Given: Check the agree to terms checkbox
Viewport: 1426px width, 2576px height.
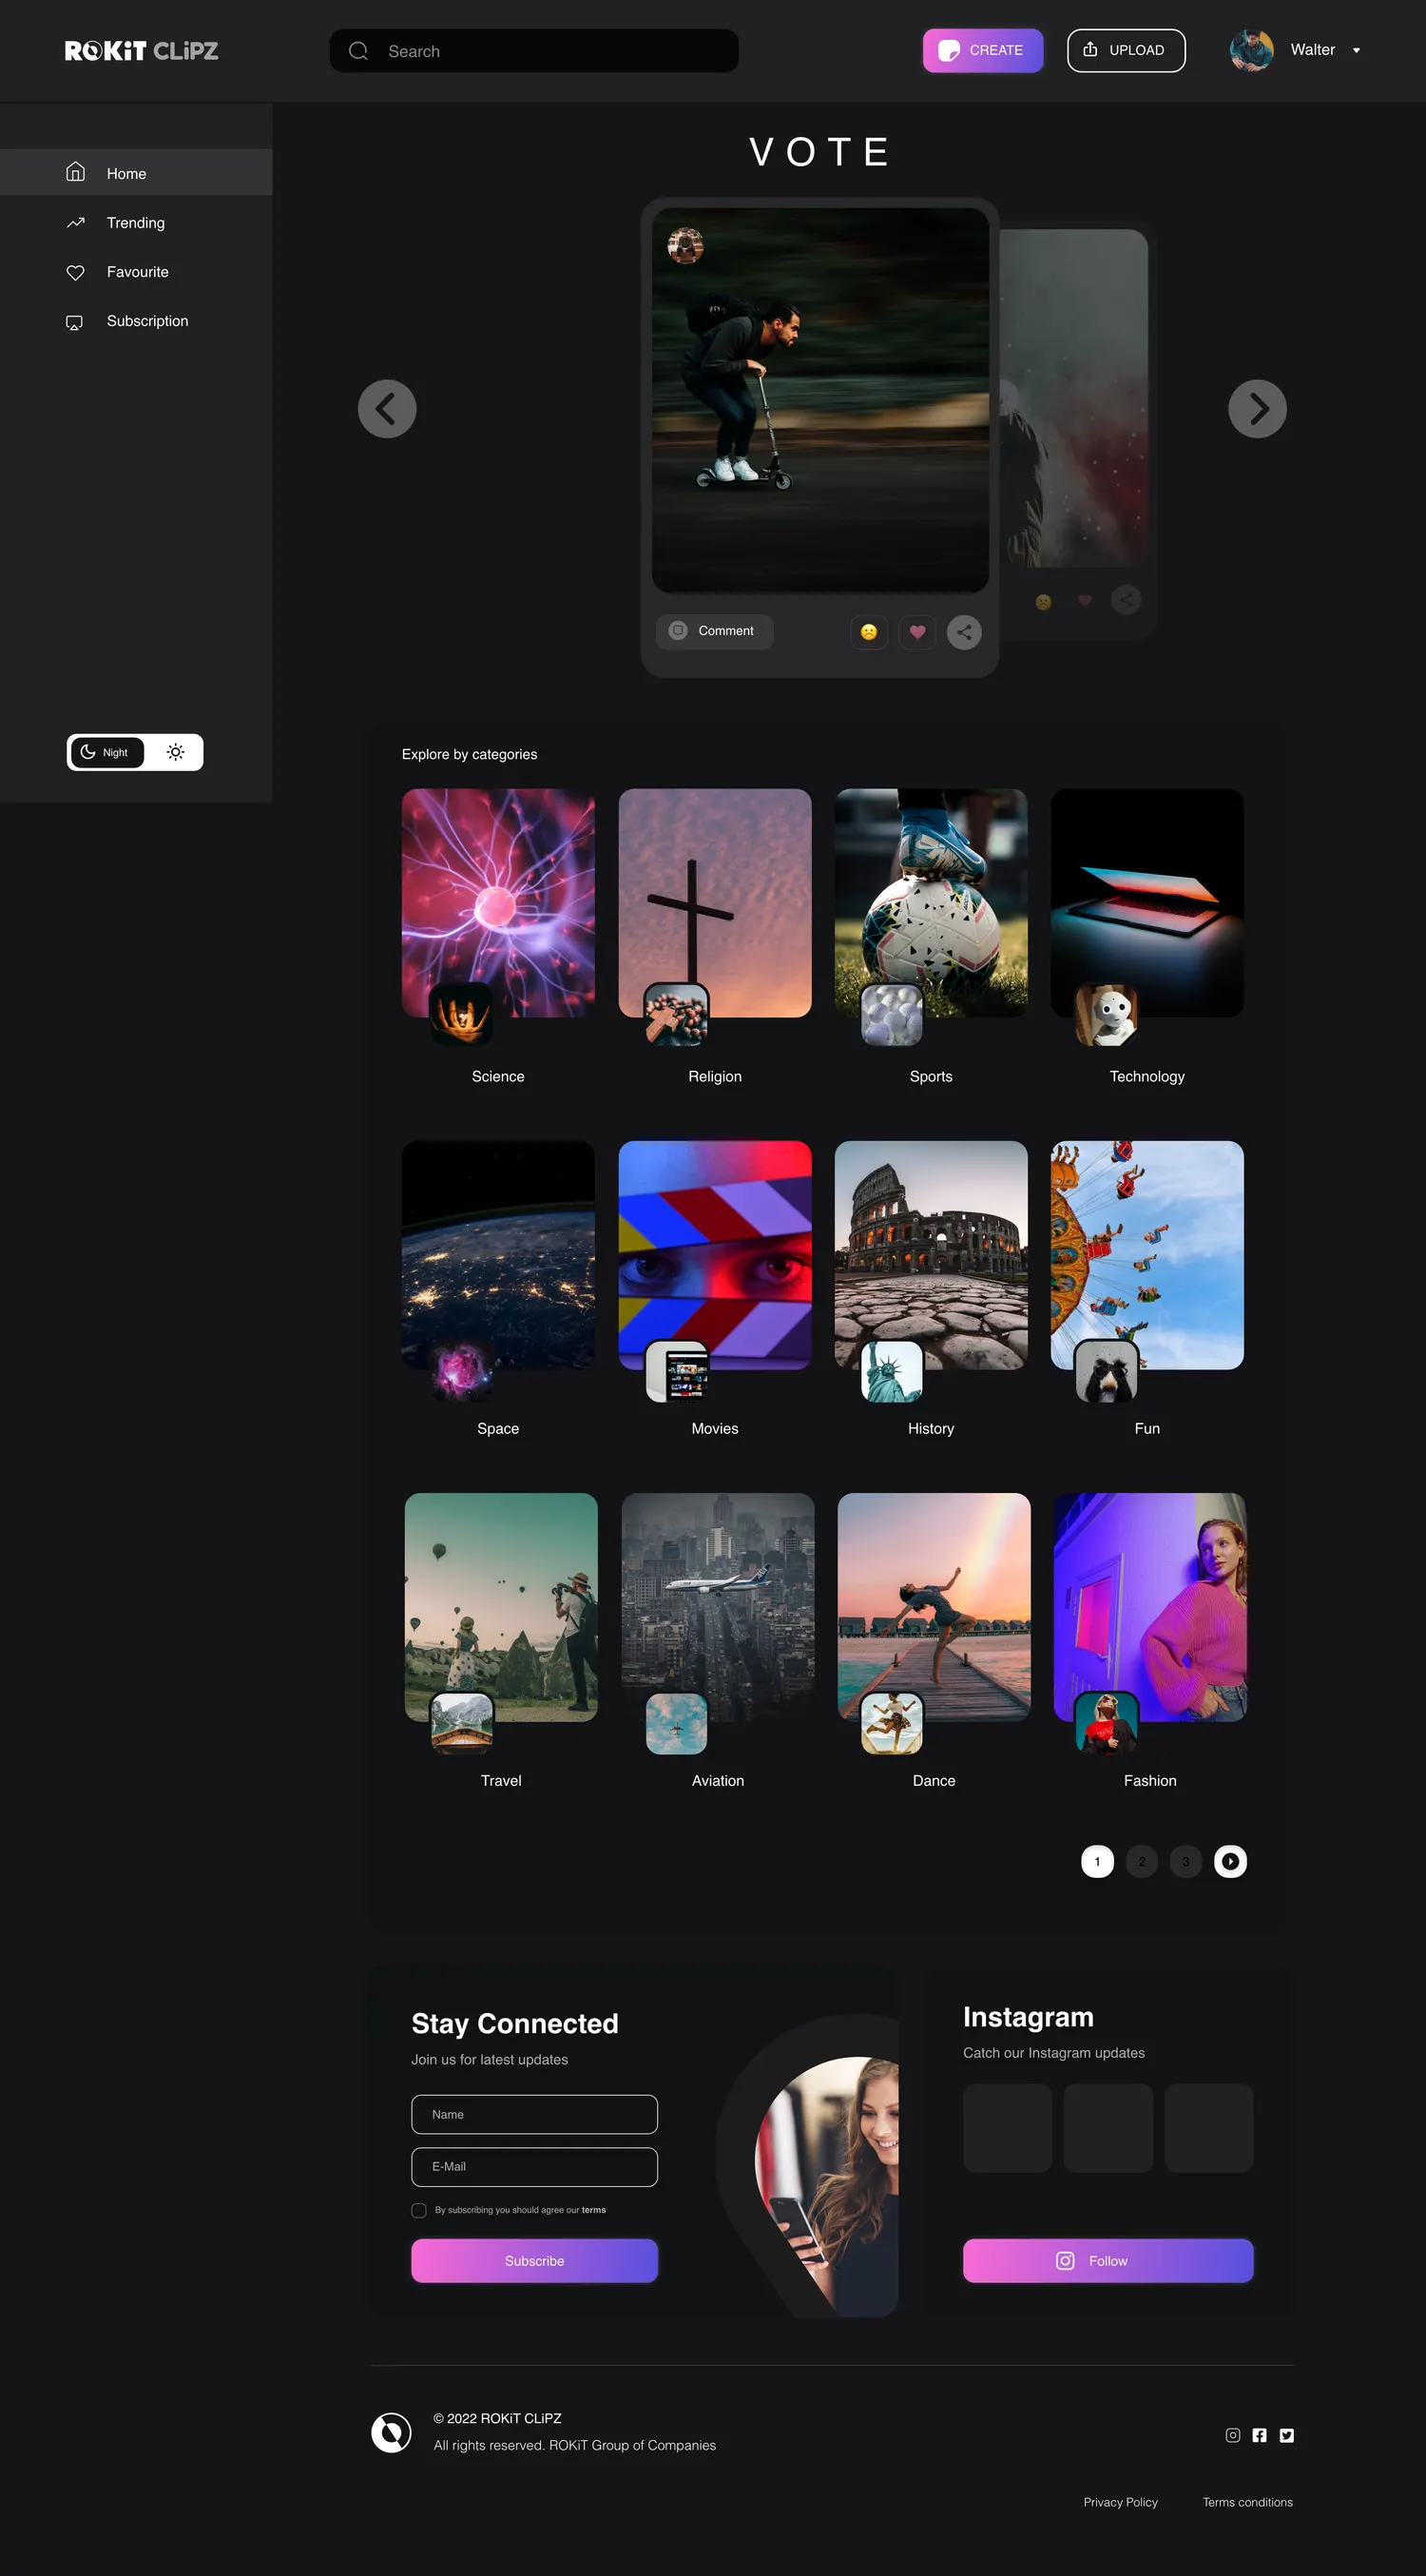Looking at the screenshot, I should point(419,2210).
